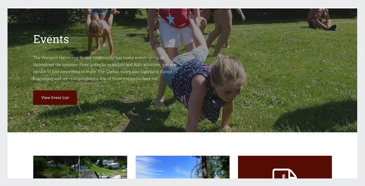Open the aerial resort photo thumbnail
Screen dimensions: 365x186
(x=80, y=167)
